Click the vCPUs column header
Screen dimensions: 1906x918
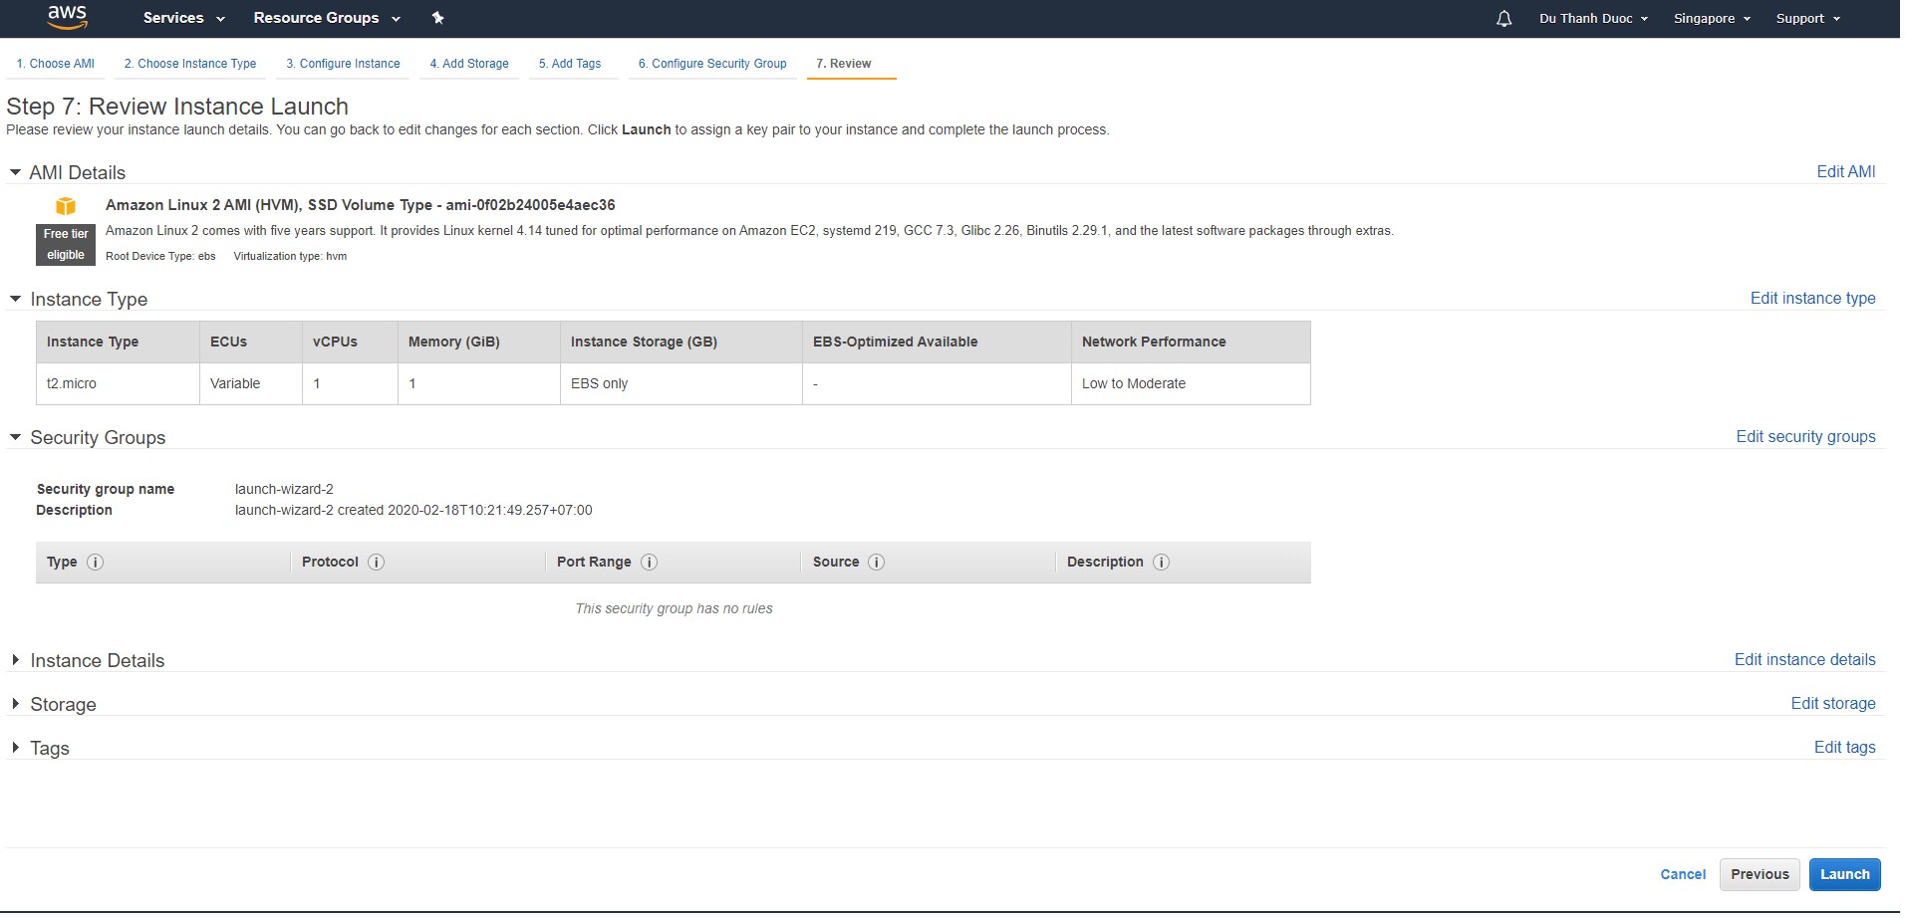point(350,343)
